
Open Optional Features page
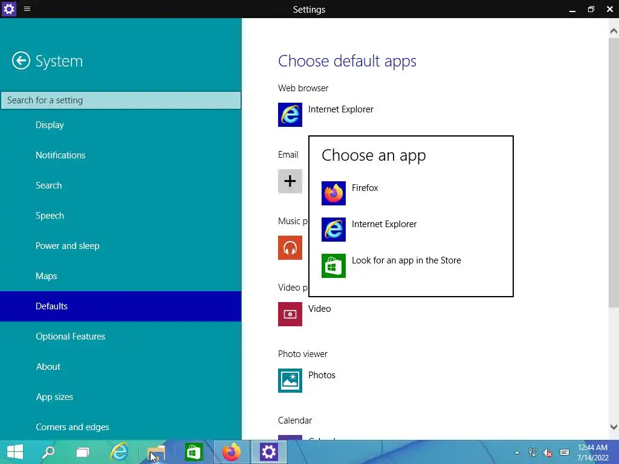[x=121, y=337]
